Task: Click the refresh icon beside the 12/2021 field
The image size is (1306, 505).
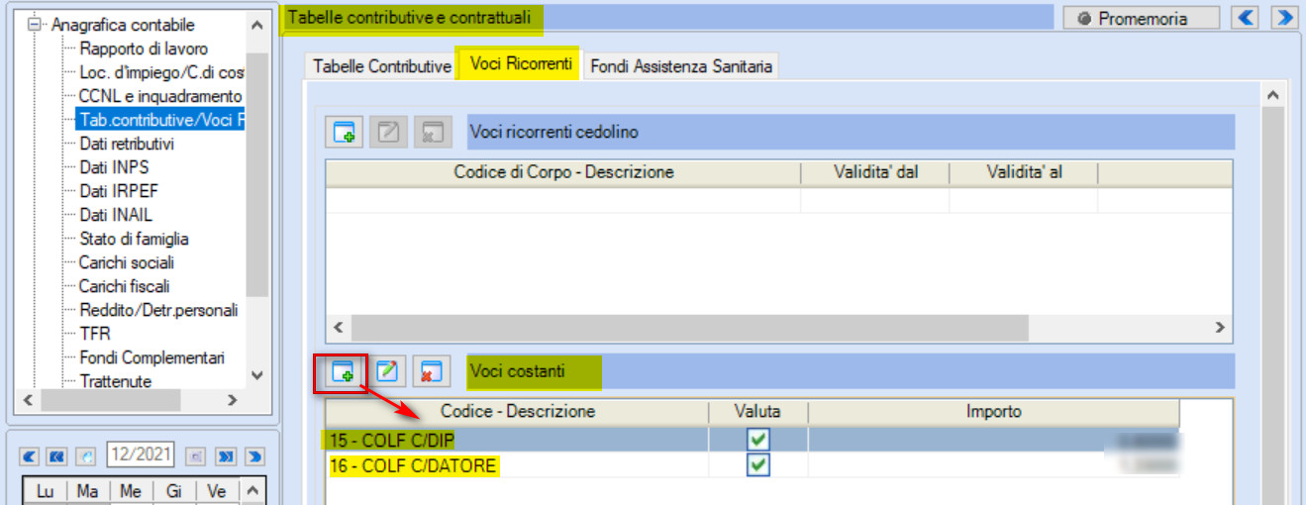Action: [x=85, y=456]
